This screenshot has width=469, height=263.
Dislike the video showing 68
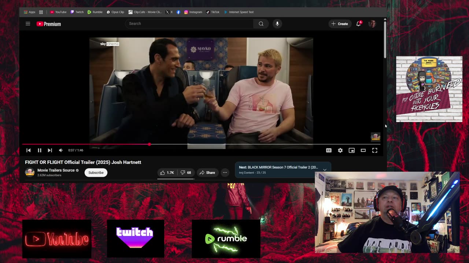point(186,172)
